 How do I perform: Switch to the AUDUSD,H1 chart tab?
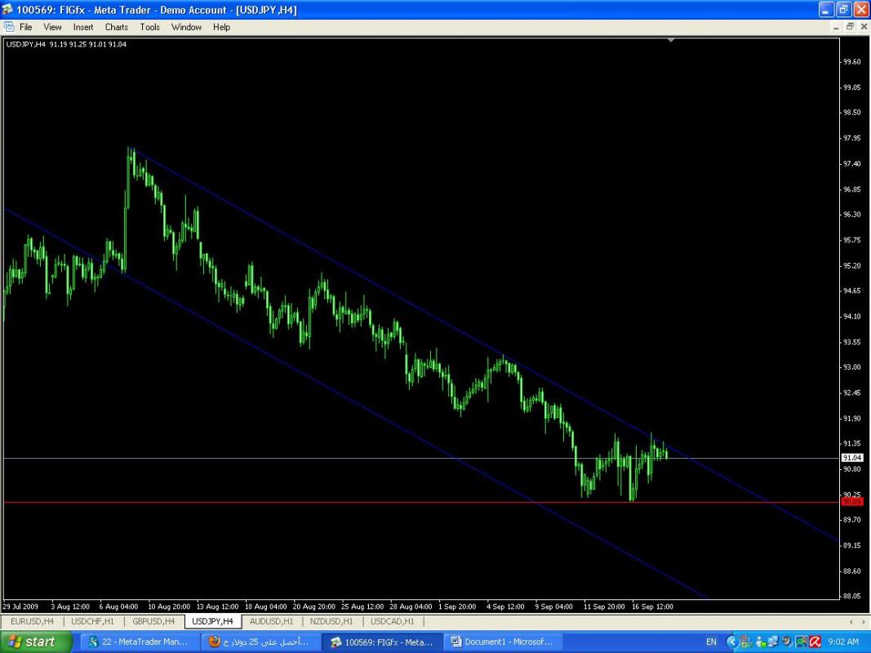(271, 621)
